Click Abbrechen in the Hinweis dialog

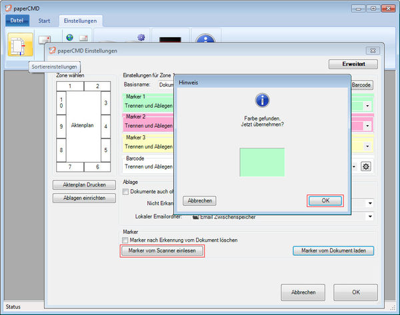(x=199, y=200)
